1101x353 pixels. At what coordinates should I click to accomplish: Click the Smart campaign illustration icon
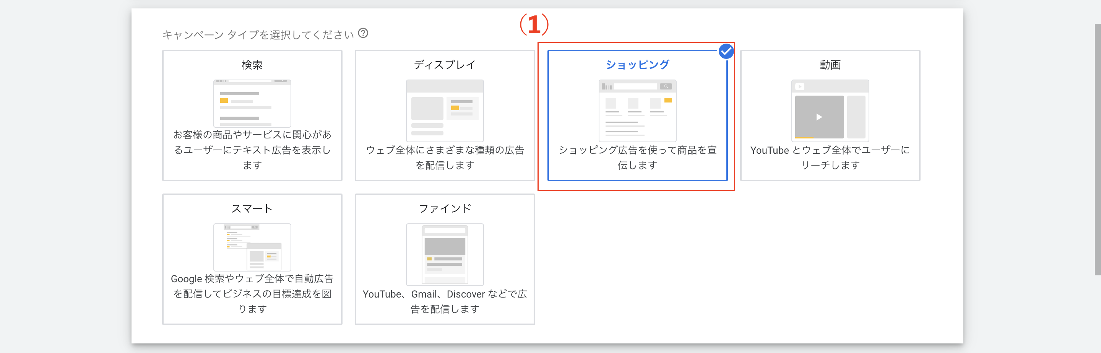(252, 247)
